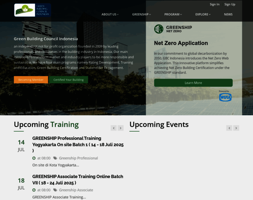The width and height of the screenshot is (253, 200).
Task: Click the Upcoming Events heading
Action: [159, 125]
